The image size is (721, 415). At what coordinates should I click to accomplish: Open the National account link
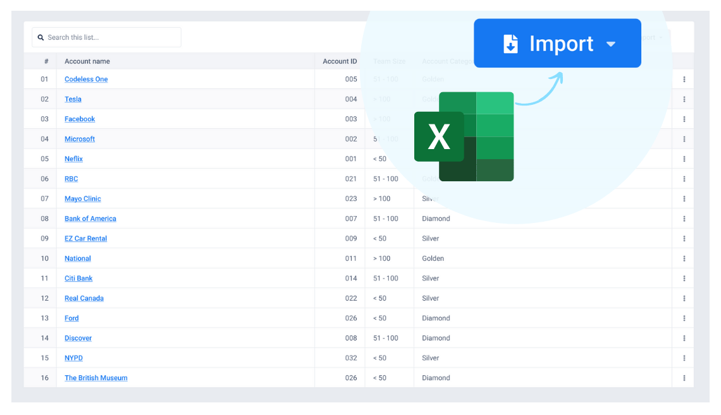tap(78, 258)
